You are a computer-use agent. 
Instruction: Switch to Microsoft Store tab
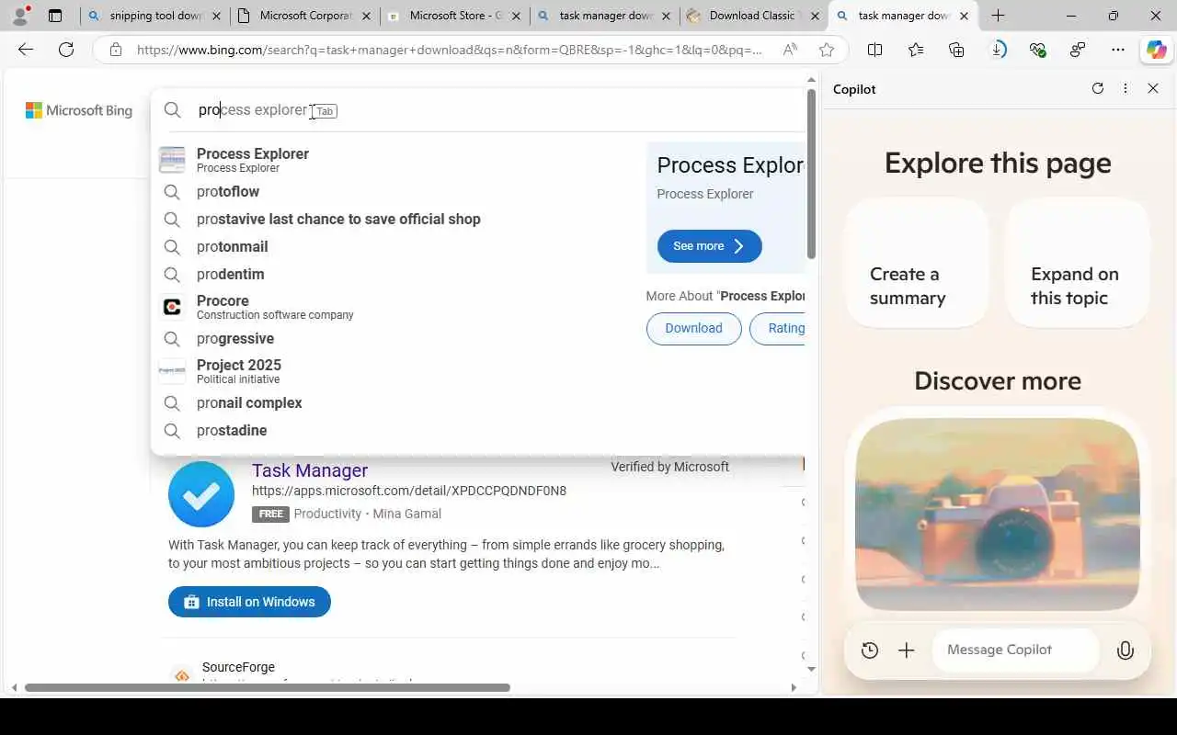pos(454,16)
